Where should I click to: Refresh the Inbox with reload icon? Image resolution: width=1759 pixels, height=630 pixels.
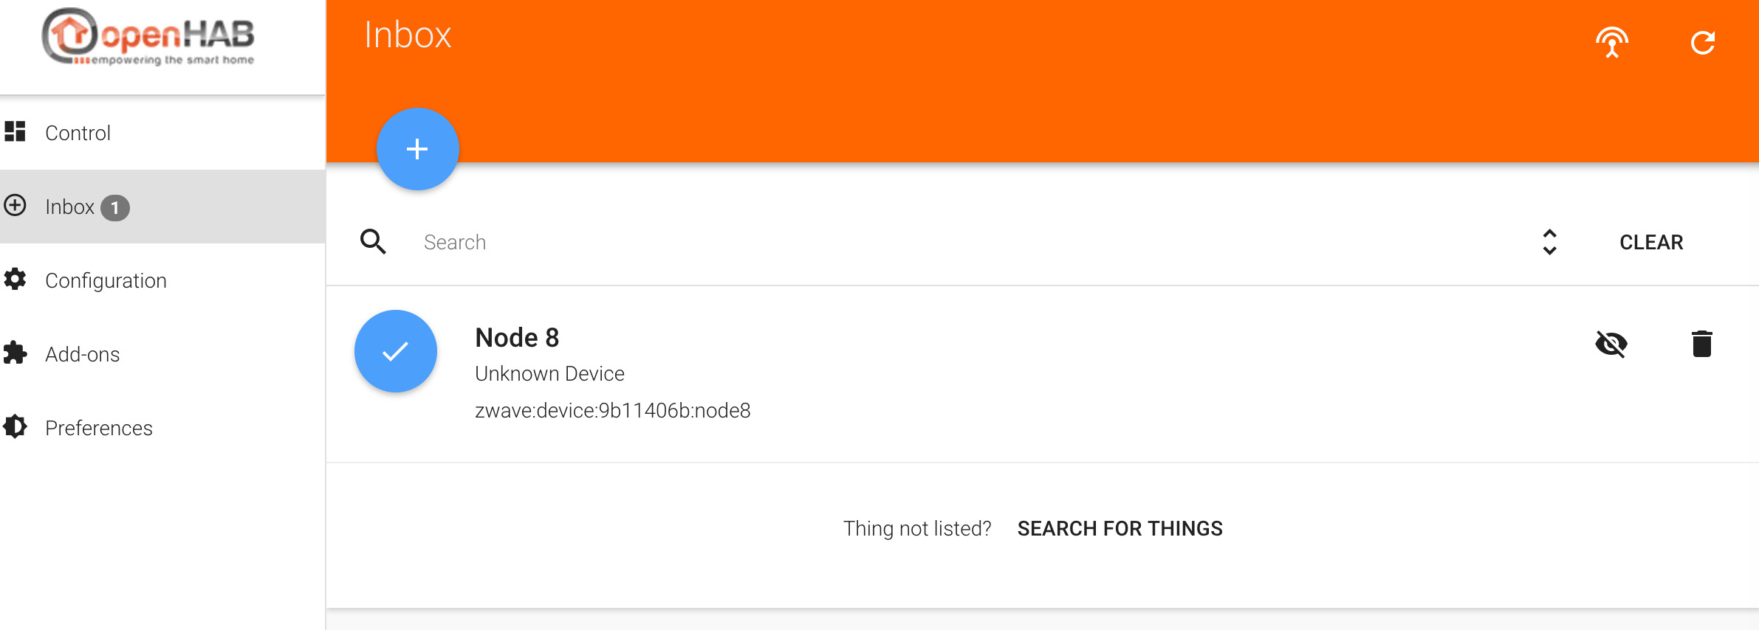[1702, 43]
